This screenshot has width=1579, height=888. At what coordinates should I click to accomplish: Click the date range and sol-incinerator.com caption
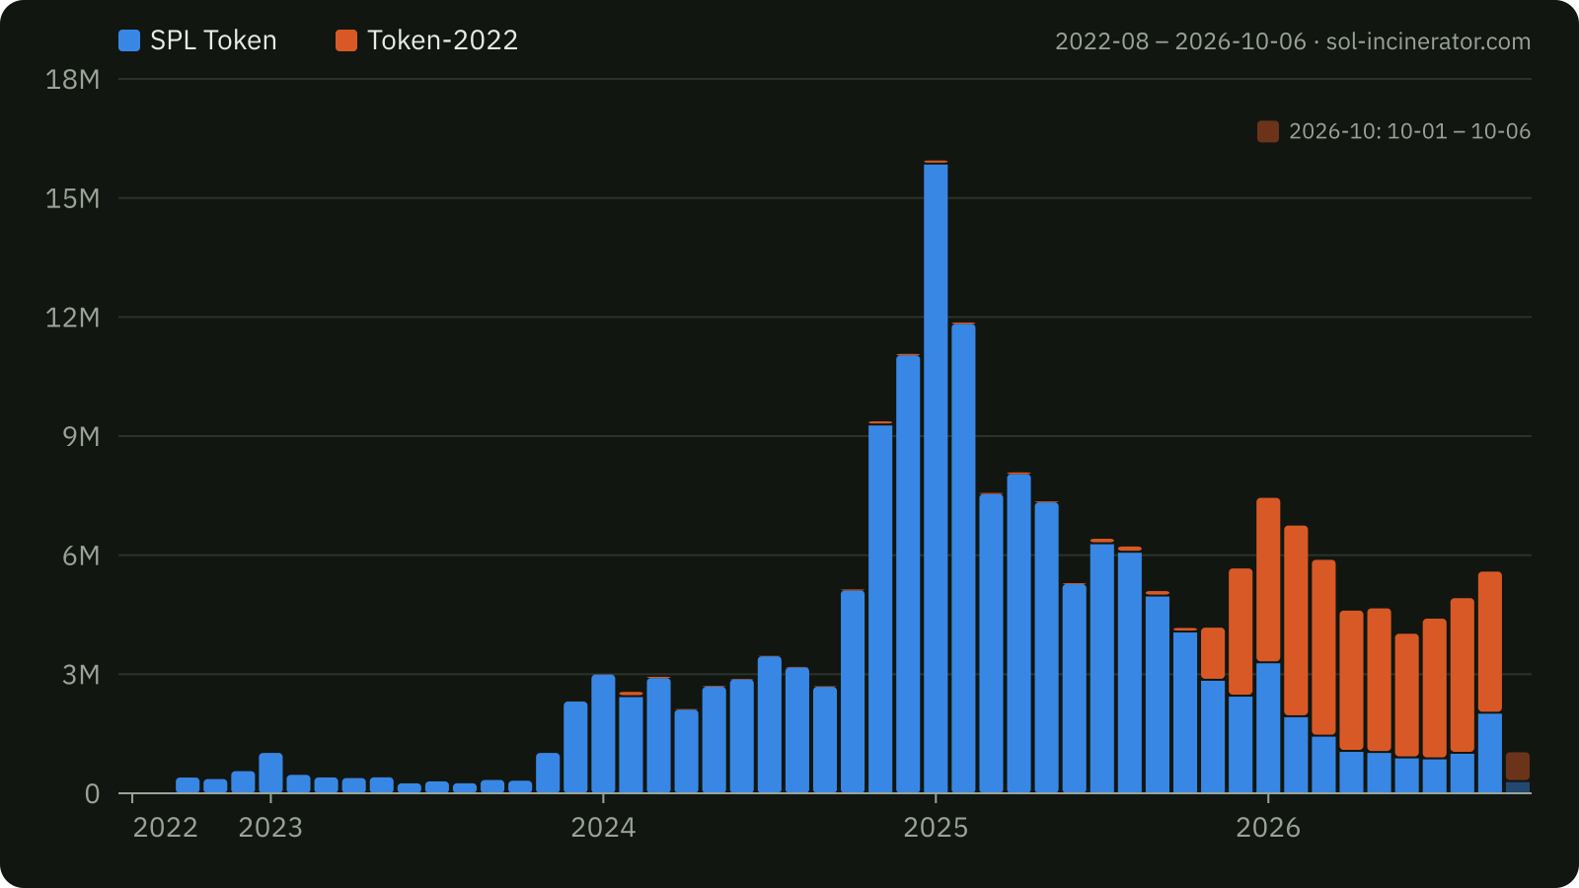click(x=1293, y=41)
